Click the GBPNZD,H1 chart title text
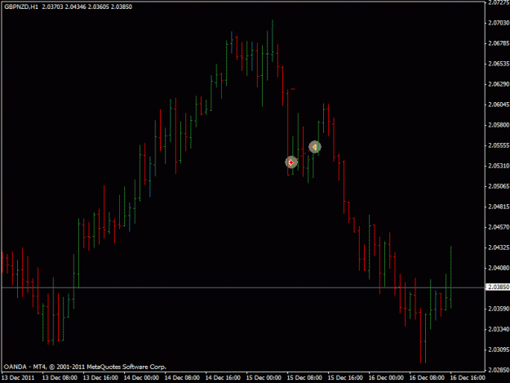The height and width of the screenshot is (383, 510). tap(21, 7)
